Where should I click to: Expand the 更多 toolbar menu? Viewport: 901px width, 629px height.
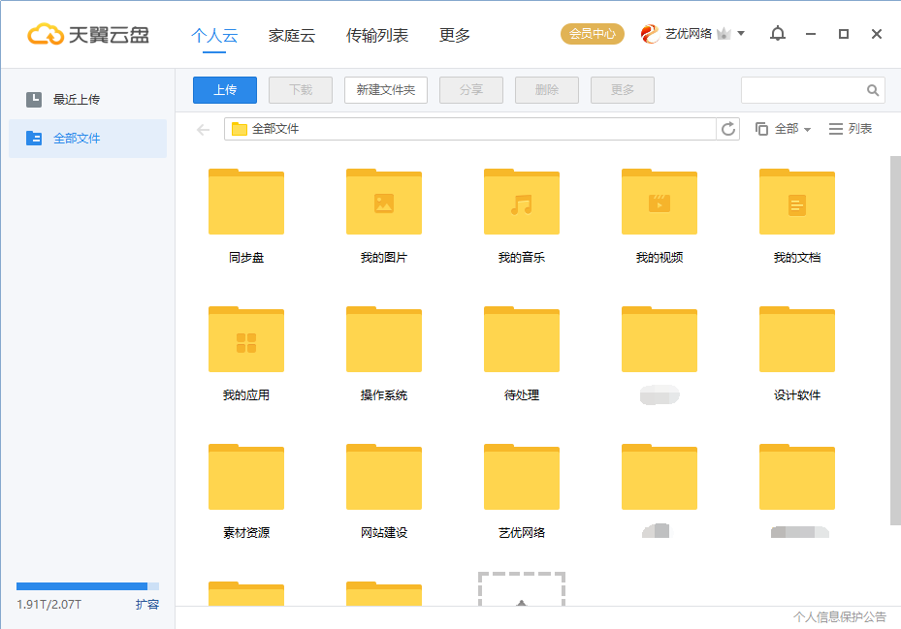click(x=622, y=90)
